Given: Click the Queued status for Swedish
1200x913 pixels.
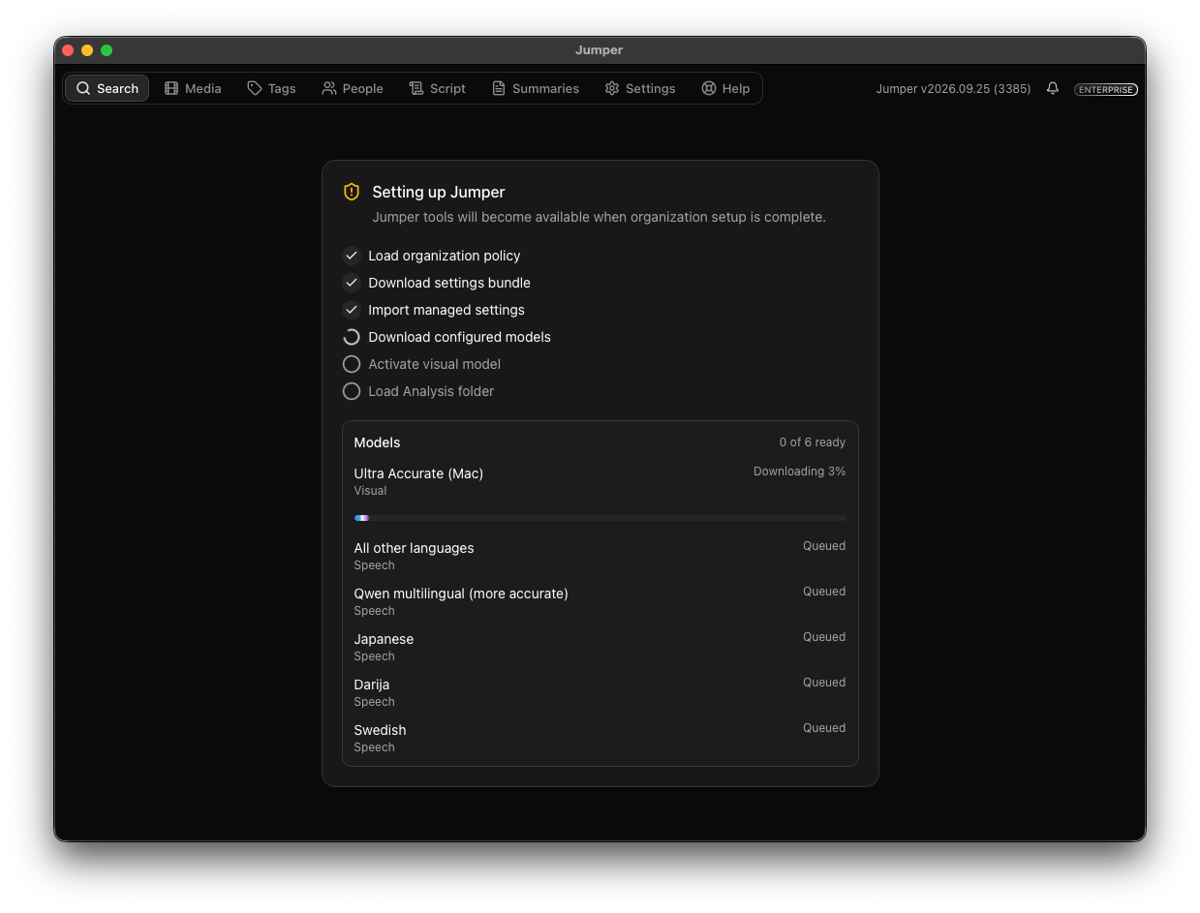Looking at the screenshot, I should (824, 728).
